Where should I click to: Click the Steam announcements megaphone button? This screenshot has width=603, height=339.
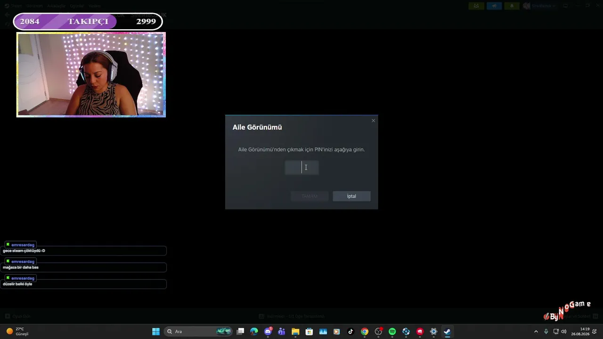(x=494, y=6)
